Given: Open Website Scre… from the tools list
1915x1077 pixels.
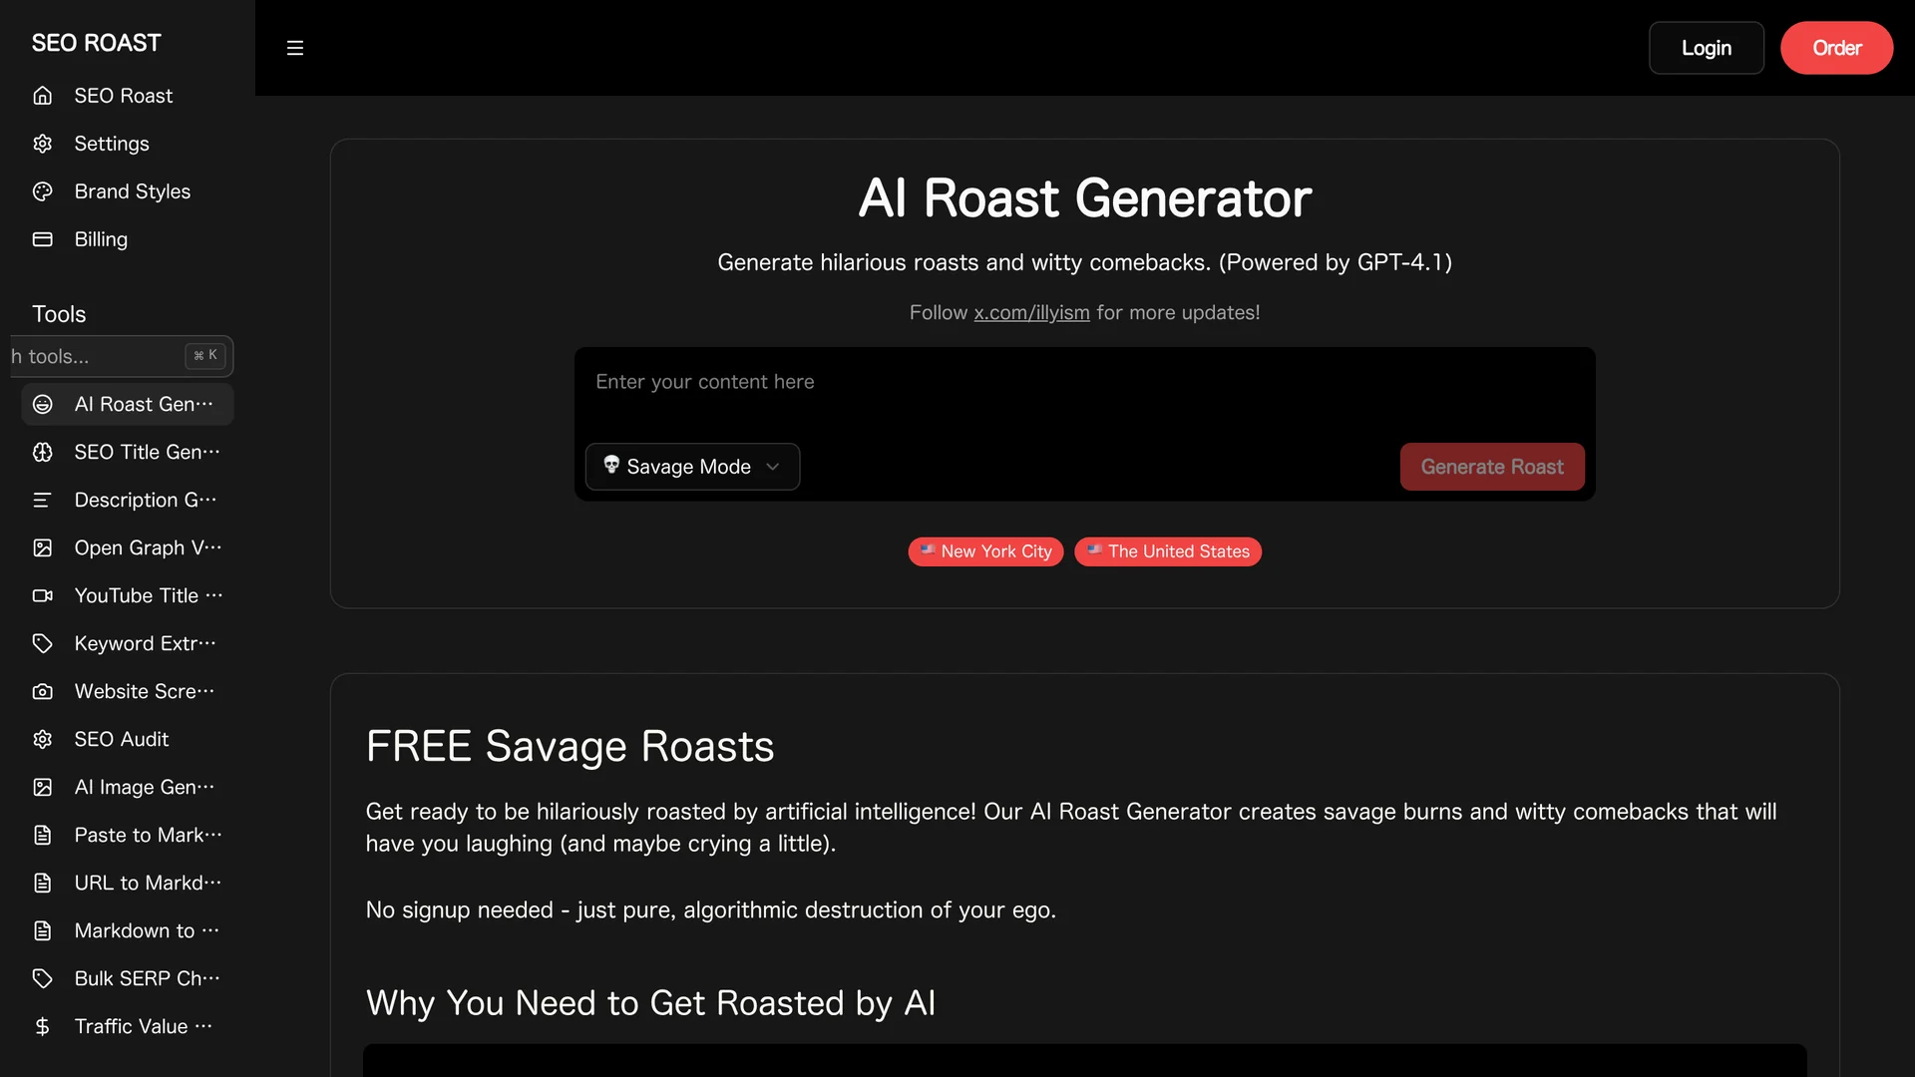Looking at the screenshot, I should click(x=127, y=691).
